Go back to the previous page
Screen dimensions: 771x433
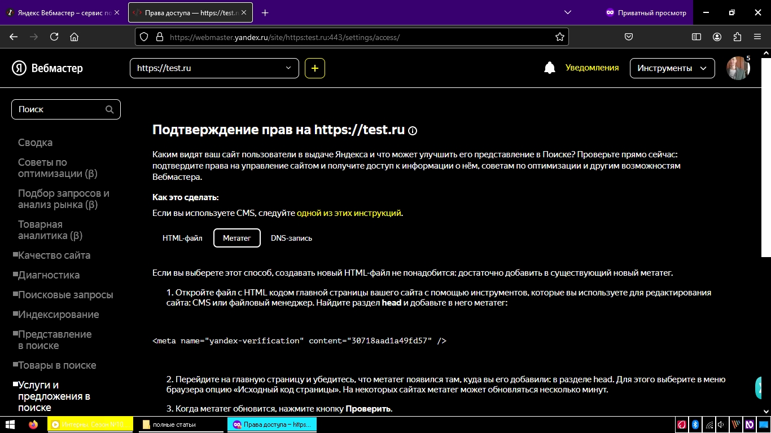(x=14, y=37)
